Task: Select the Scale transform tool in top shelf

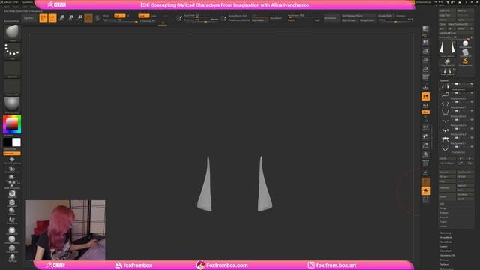Action: 70,18
